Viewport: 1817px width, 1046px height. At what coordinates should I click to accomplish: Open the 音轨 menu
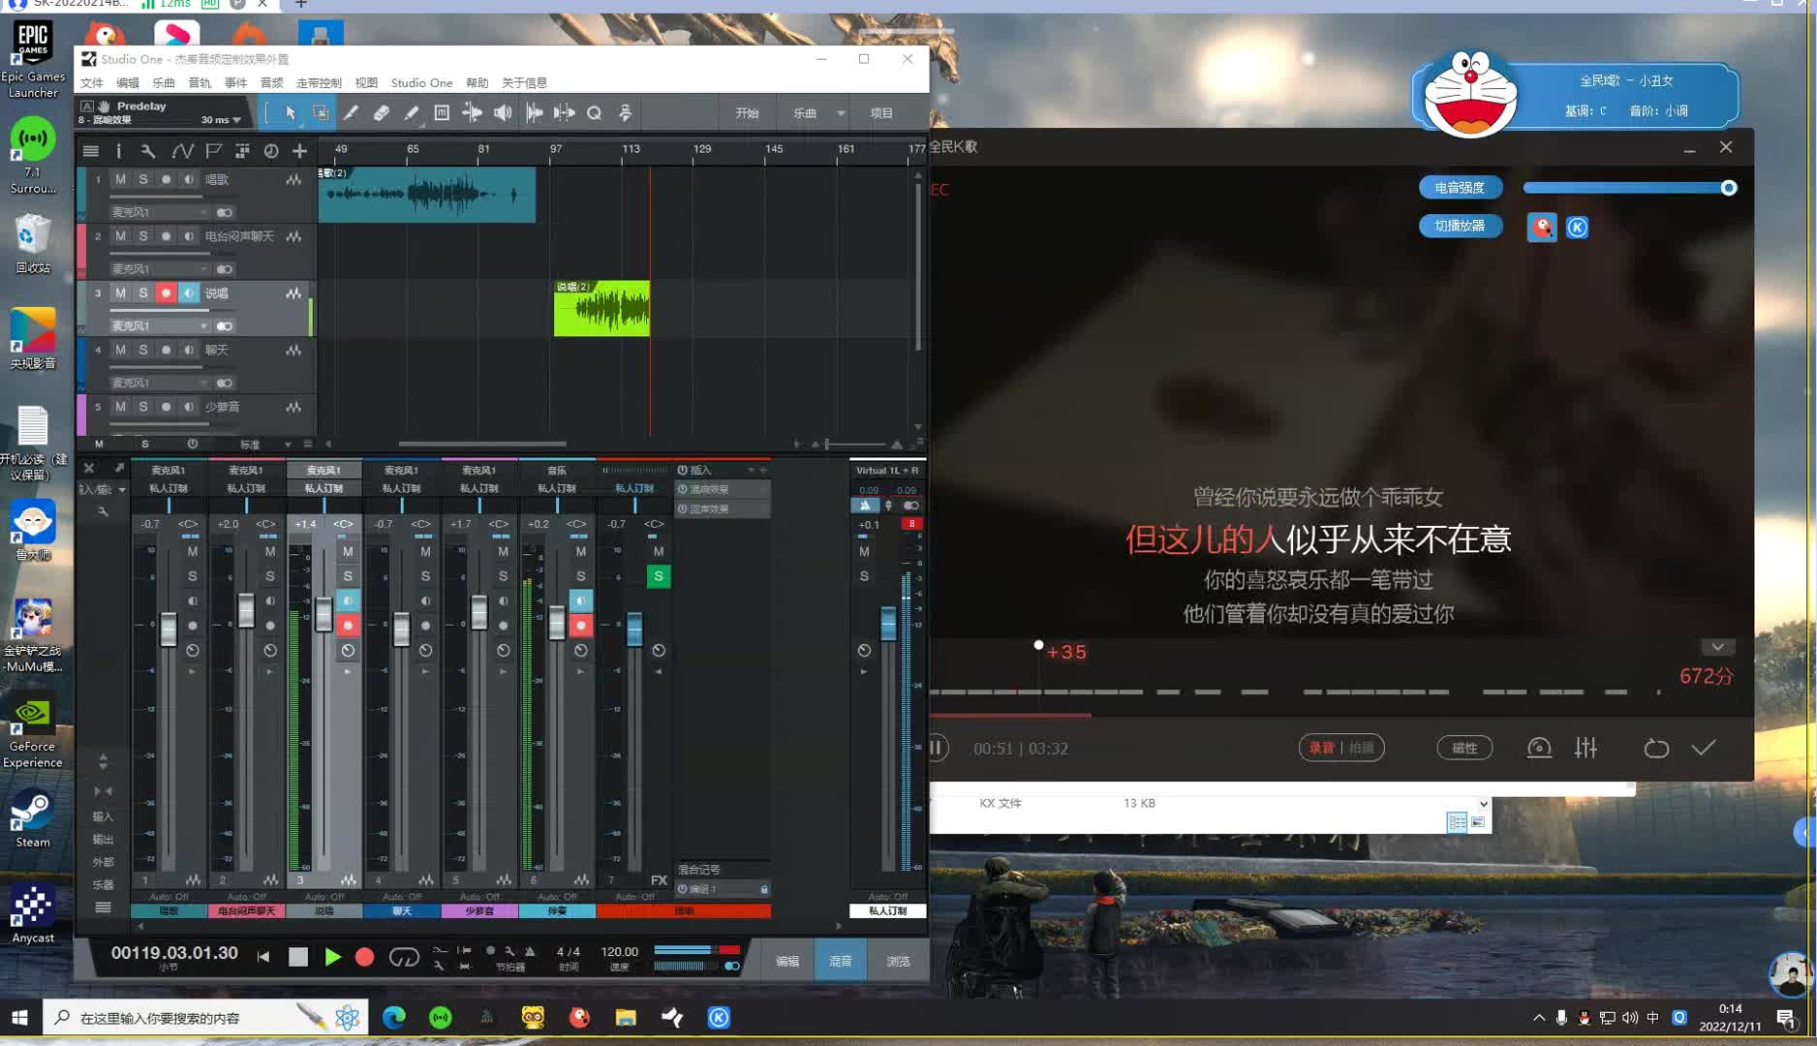point(200,83)
